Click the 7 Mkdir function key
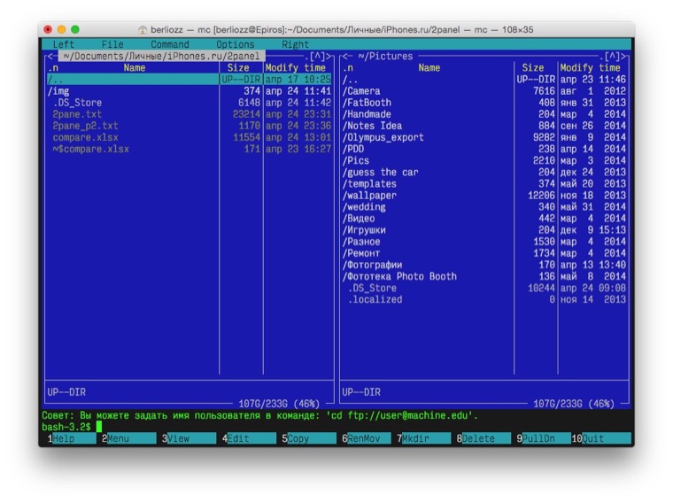This screenshot has height=502, width=673. coord(423,438)
